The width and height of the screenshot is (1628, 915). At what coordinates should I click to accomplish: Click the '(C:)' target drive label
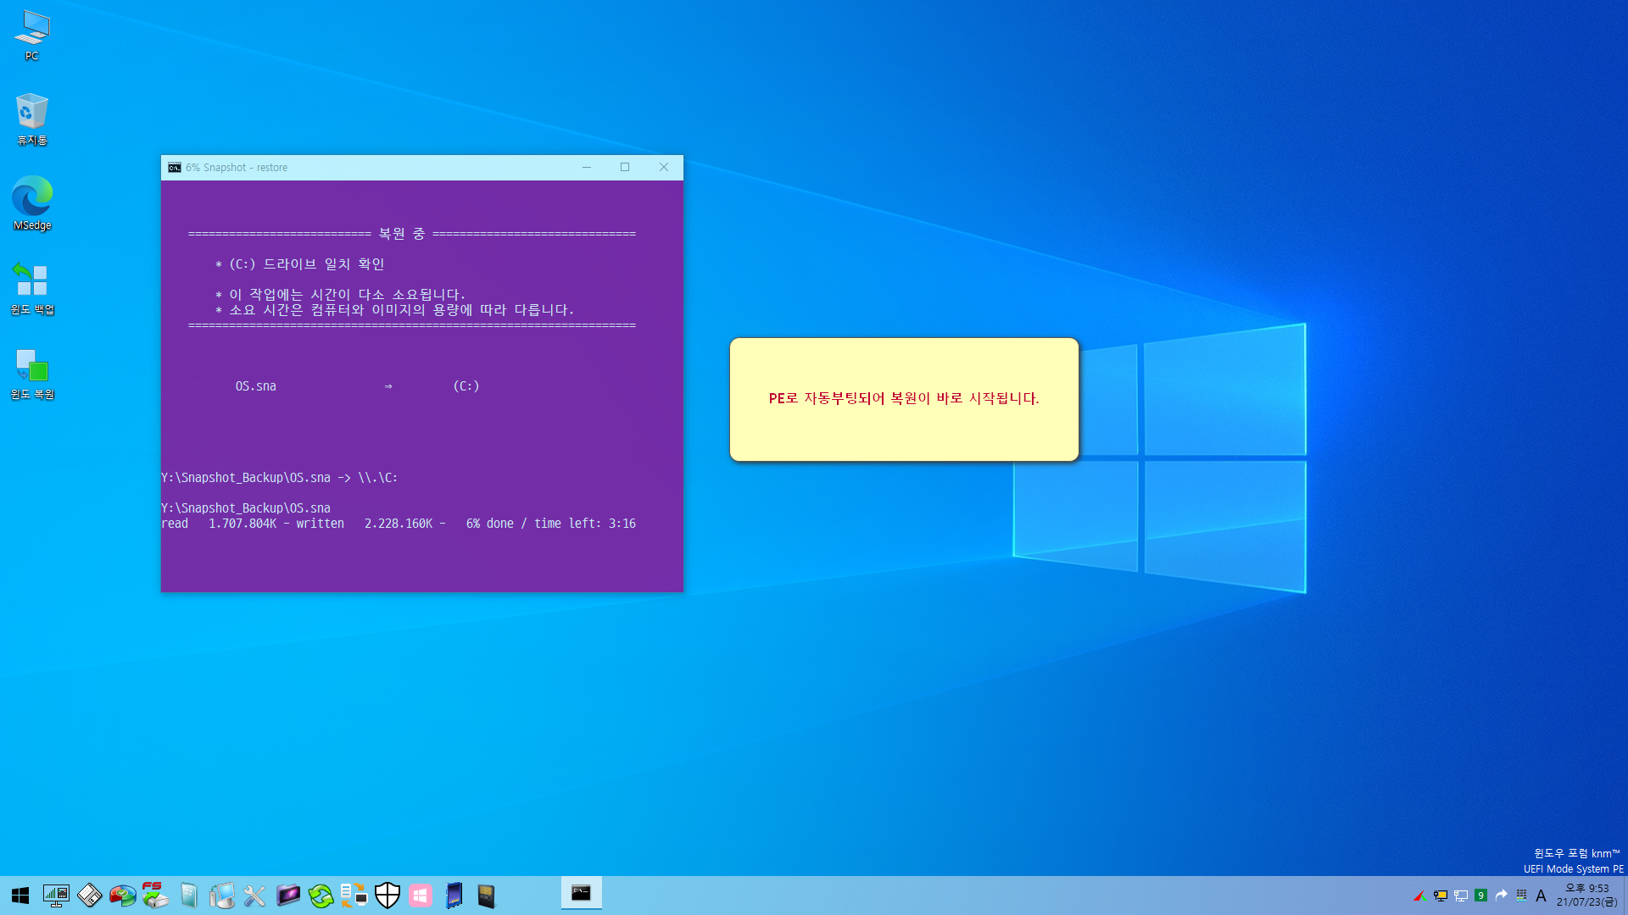click(466, 386)
